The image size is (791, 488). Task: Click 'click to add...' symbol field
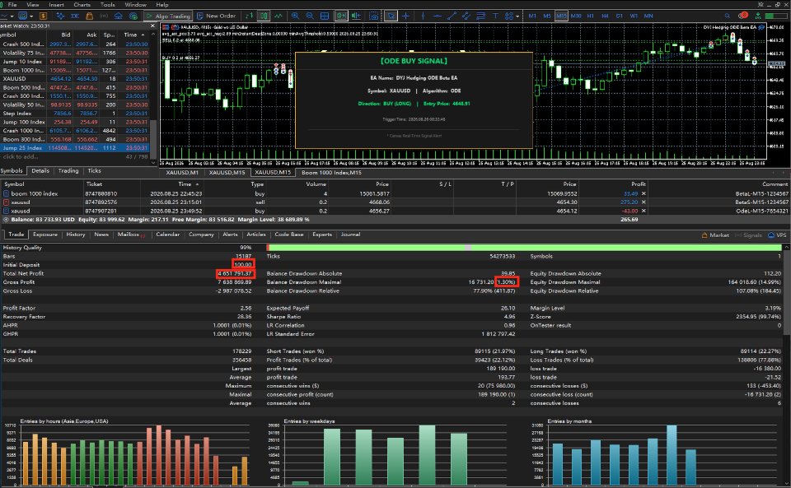[x=20, y=156]
